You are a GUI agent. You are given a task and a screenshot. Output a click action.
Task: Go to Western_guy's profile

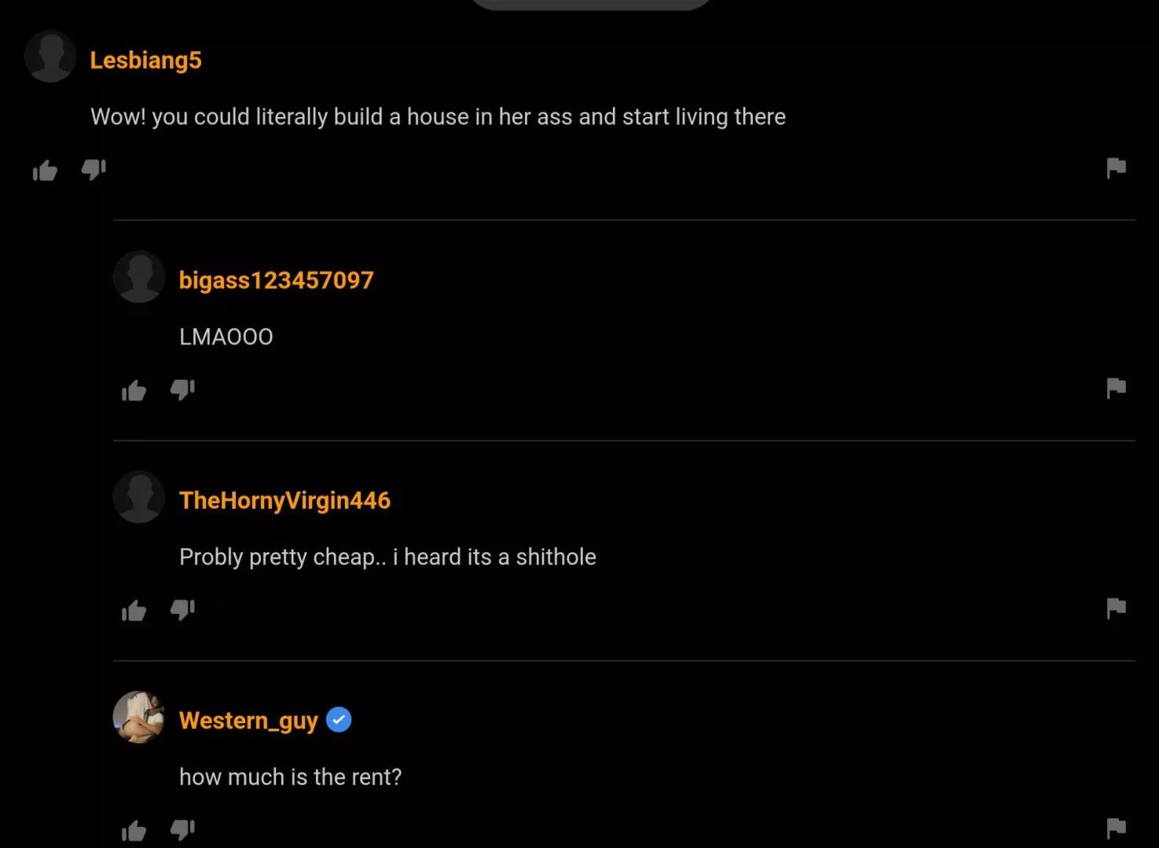coord(248,720)
